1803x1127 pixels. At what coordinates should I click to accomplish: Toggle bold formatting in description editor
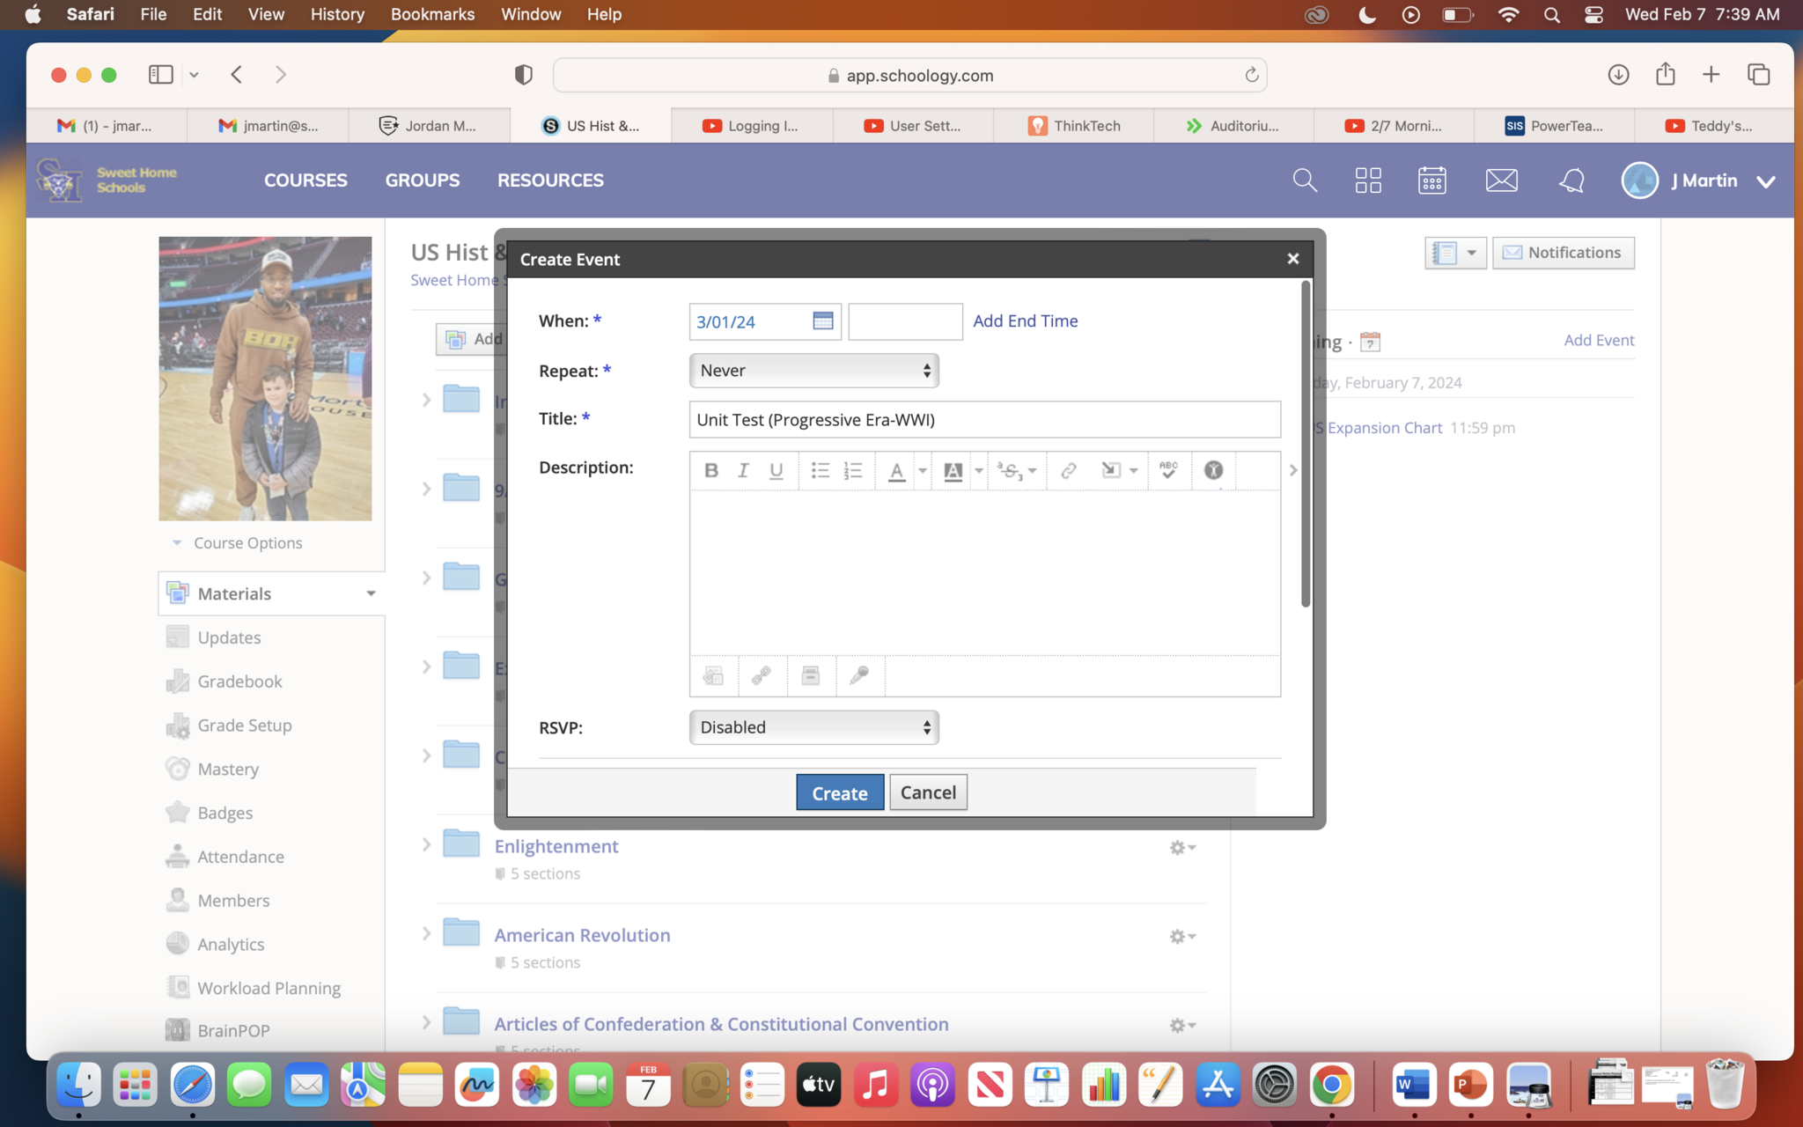pyautogui.click(x=711, y=470)
